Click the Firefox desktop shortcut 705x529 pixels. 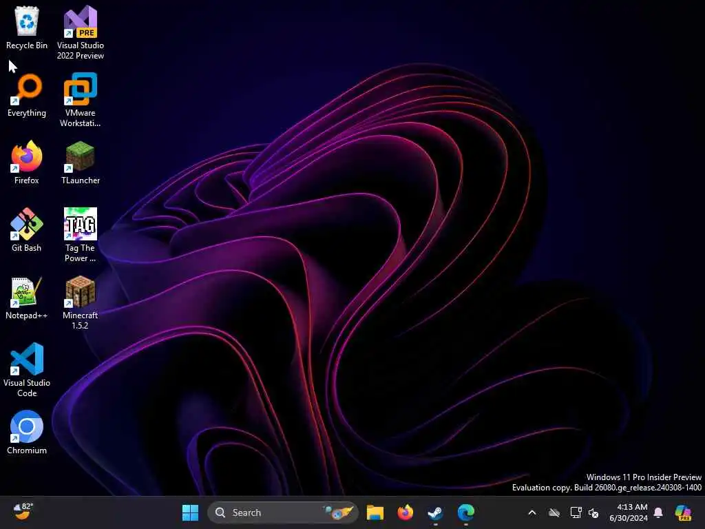[27, 163]
